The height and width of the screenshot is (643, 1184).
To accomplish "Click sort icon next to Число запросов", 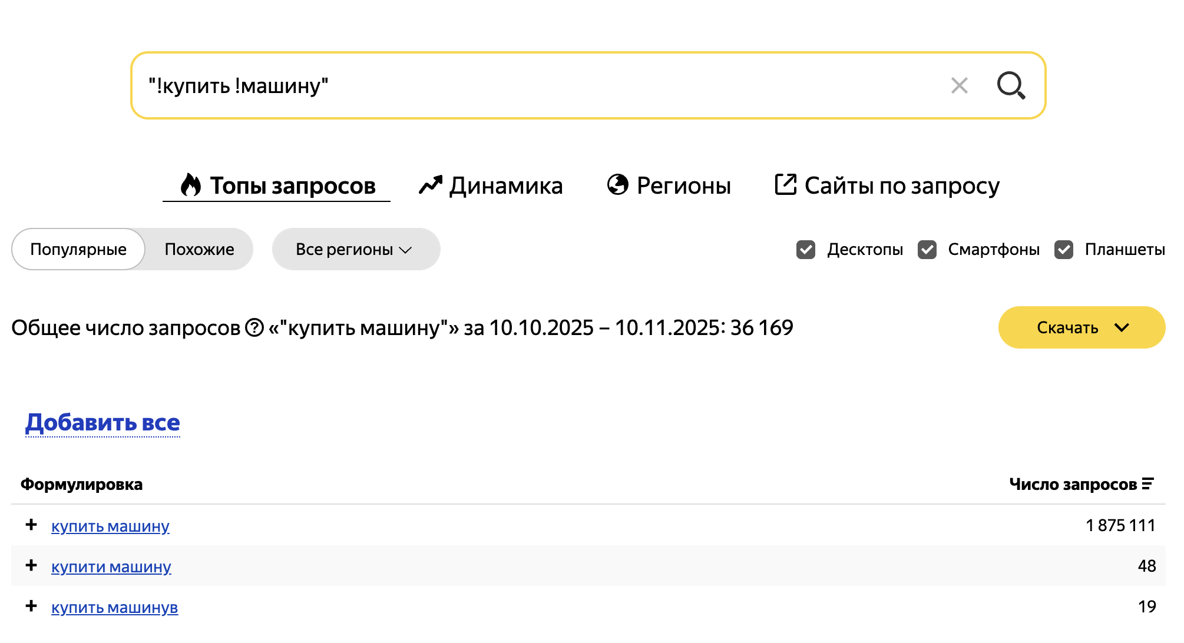I will 1147,484.
